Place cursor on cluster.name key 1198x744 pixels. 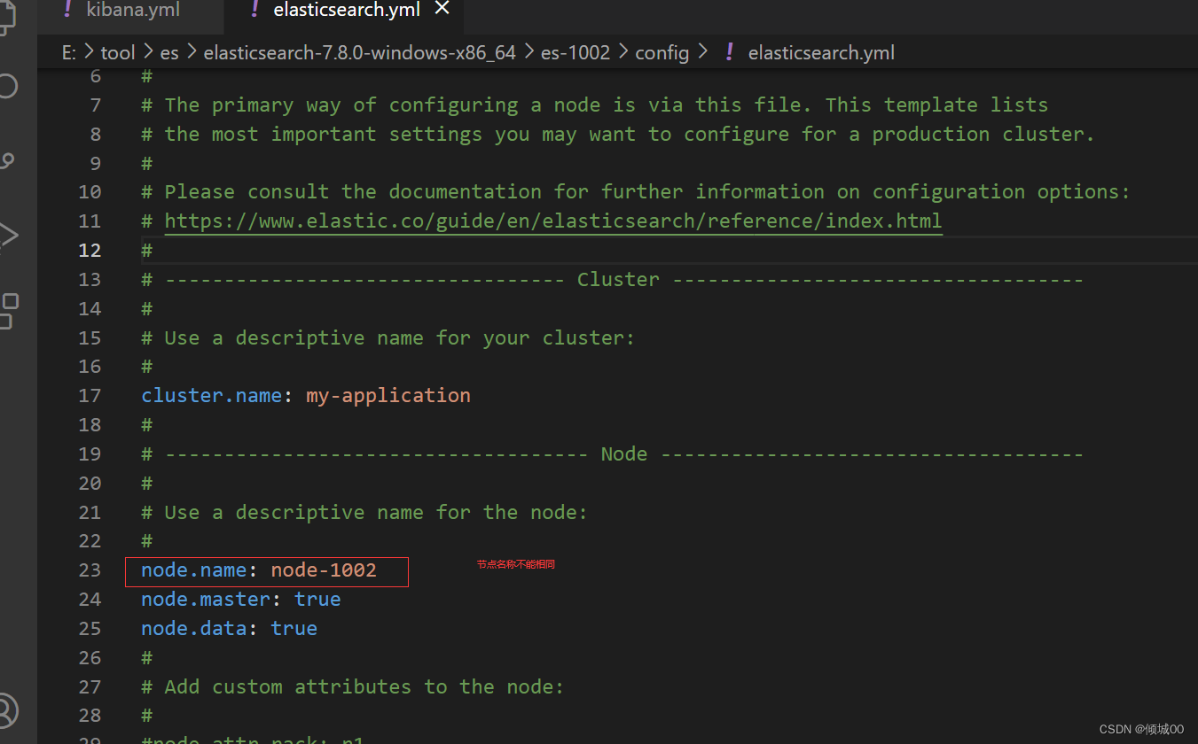[212, 395]
